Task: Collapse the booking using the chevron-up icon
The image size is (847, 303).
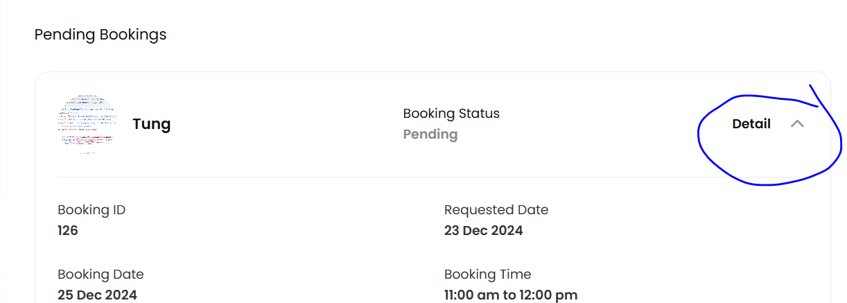Action: tap(797, 124)
